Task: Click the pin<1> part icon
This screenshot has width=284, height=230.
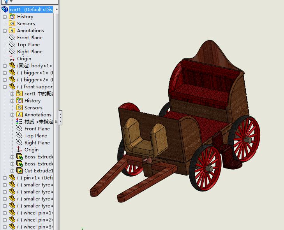Action: click(12, 178)
